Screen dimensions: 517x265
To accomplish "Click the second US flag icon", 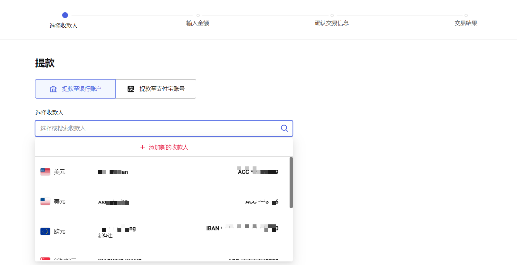I will pyautogui.click(x=45, y=202).
